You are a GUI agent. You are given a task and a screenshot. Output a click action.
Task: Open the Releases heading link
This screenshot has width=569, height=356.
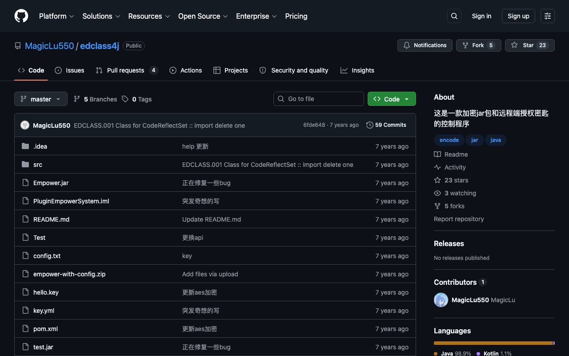click(449, 243)
